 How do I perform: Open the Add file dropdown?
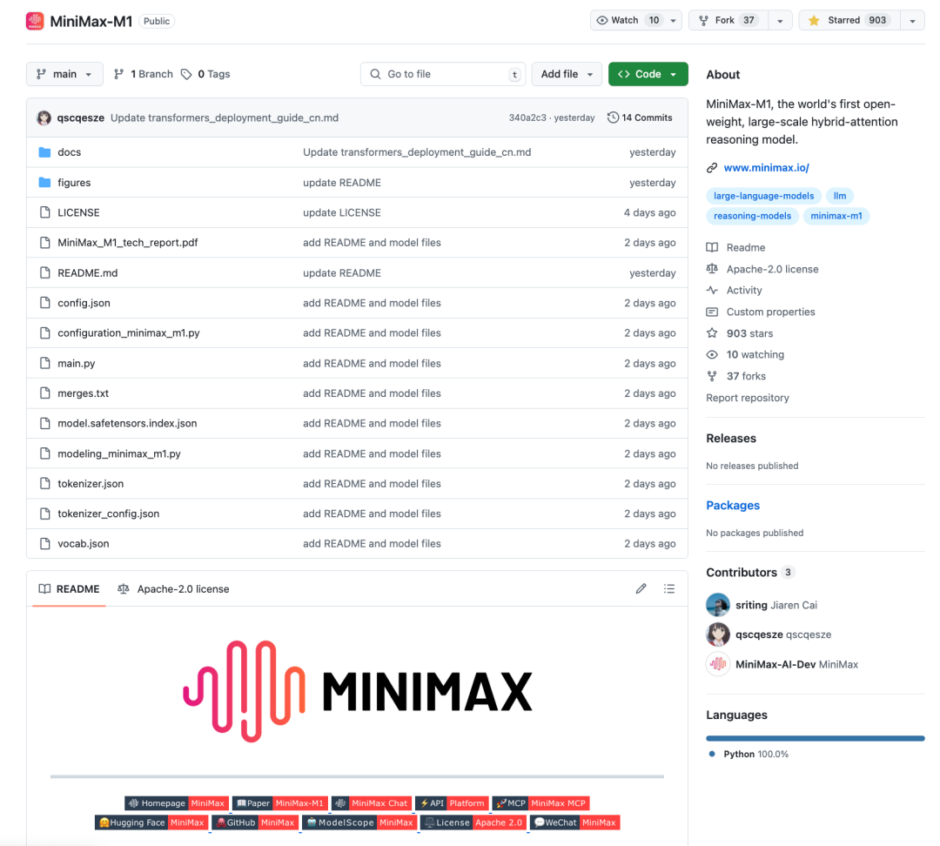[x=567, y=75]
